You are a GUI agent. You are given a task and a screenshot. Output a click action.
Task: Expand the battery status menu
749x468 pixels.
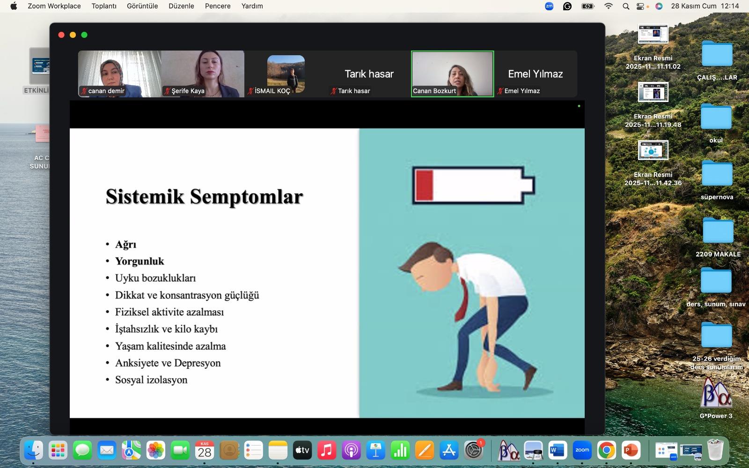[587, 6]
